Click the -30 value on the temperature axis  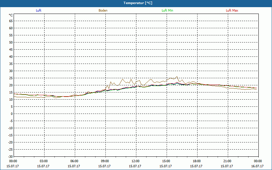click(10, 156)
